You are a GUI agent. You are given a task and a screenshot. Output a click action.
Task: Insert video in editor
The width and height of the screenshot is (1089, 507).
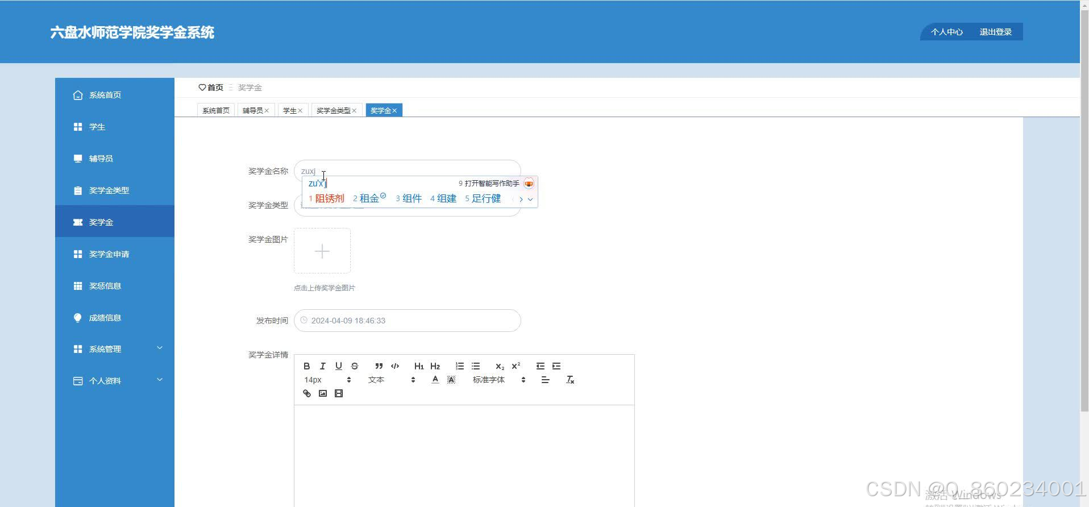coord(339,393)
